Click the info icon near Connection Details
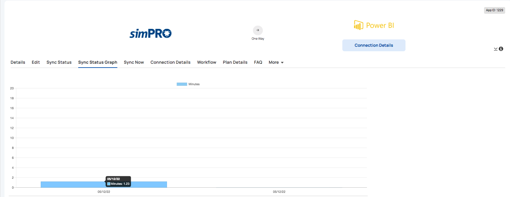Image resolution: width=510 pixels, height=197 pixels. (501, 49)
